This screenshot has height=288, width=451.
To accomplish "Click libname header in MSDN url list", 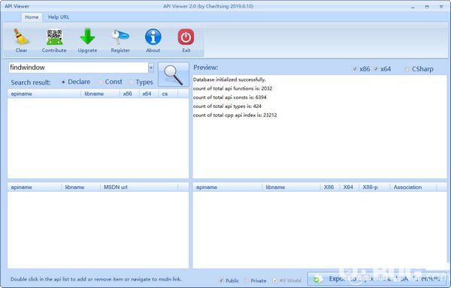I will click(81, 187).
